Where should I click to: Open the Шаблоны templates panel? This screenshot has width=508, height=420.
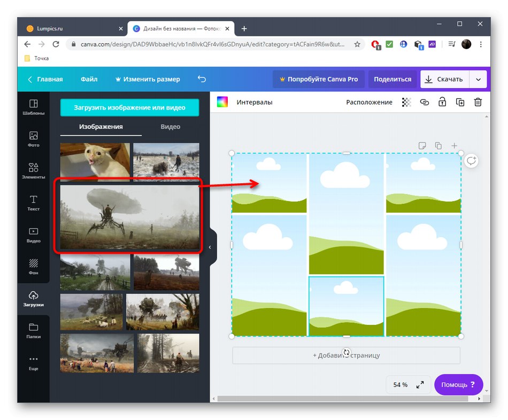[x=33, y=107]
